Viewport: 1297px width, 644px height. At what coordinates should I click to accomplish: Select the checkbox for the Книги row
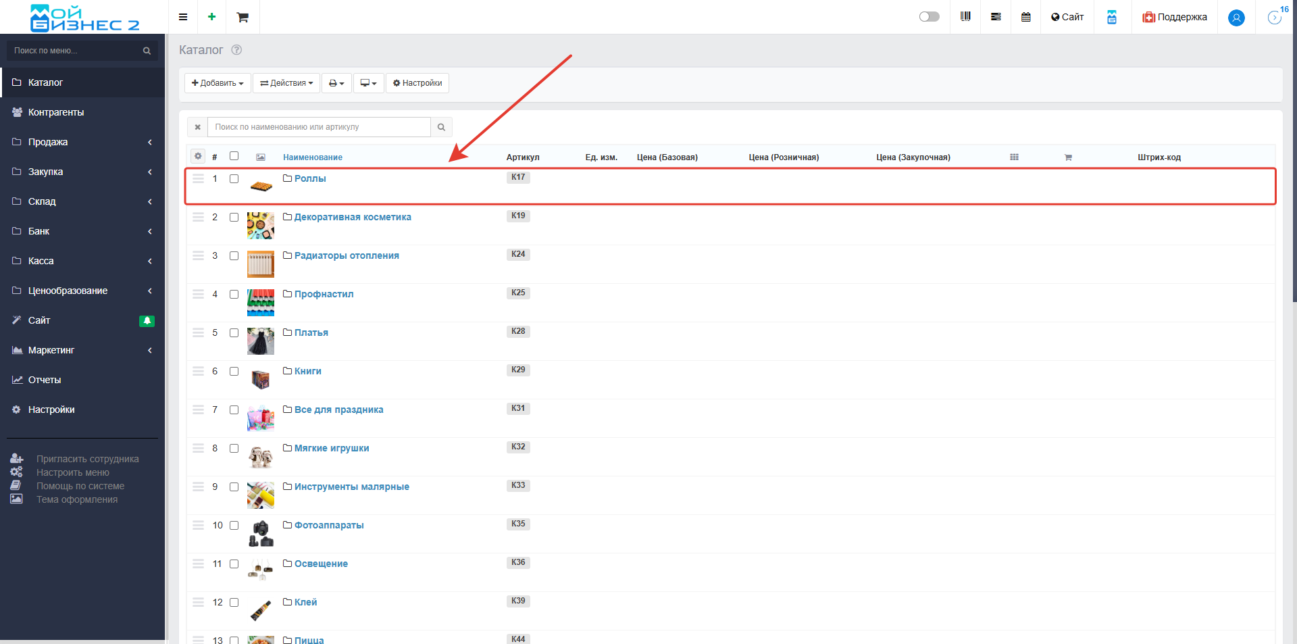[234, 372]
